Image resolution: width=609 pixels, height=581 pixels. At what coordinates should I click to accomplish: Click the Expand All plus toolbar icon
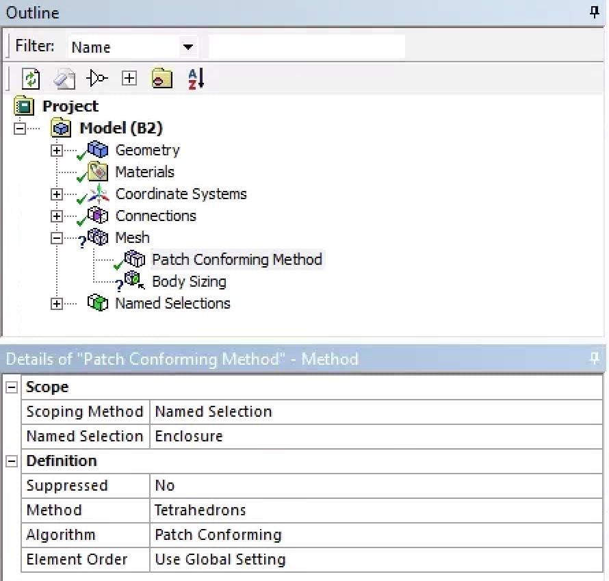[x=129, y=79]
